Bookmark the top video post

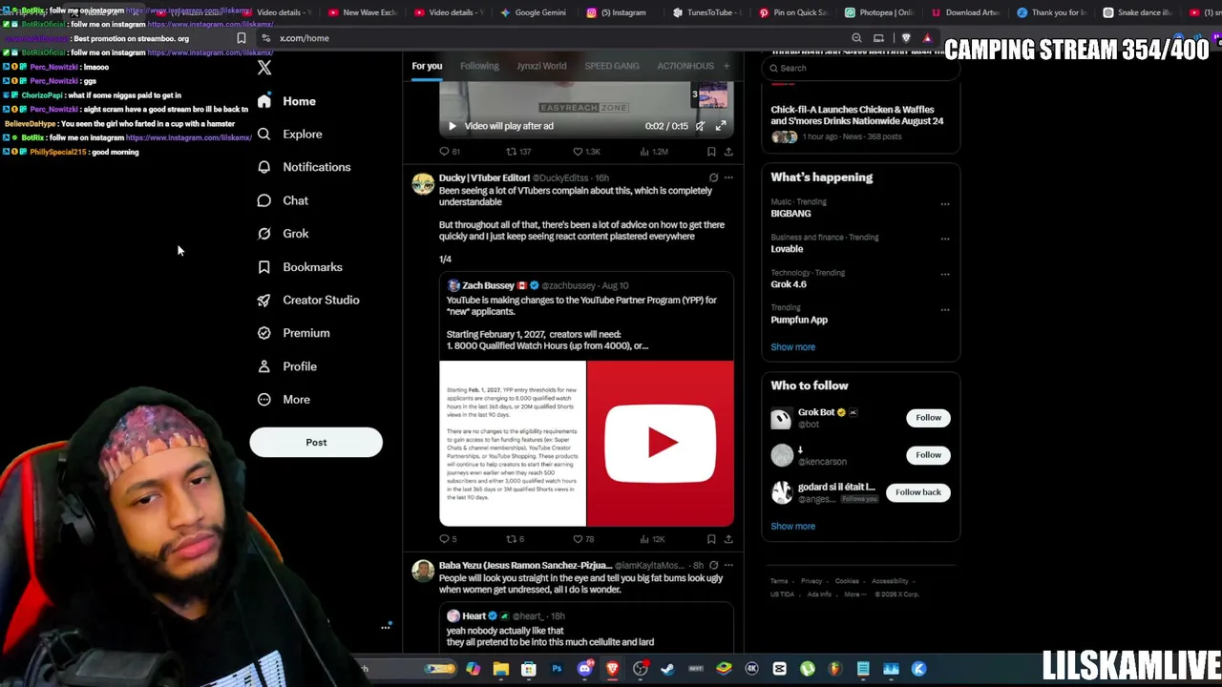711,152
